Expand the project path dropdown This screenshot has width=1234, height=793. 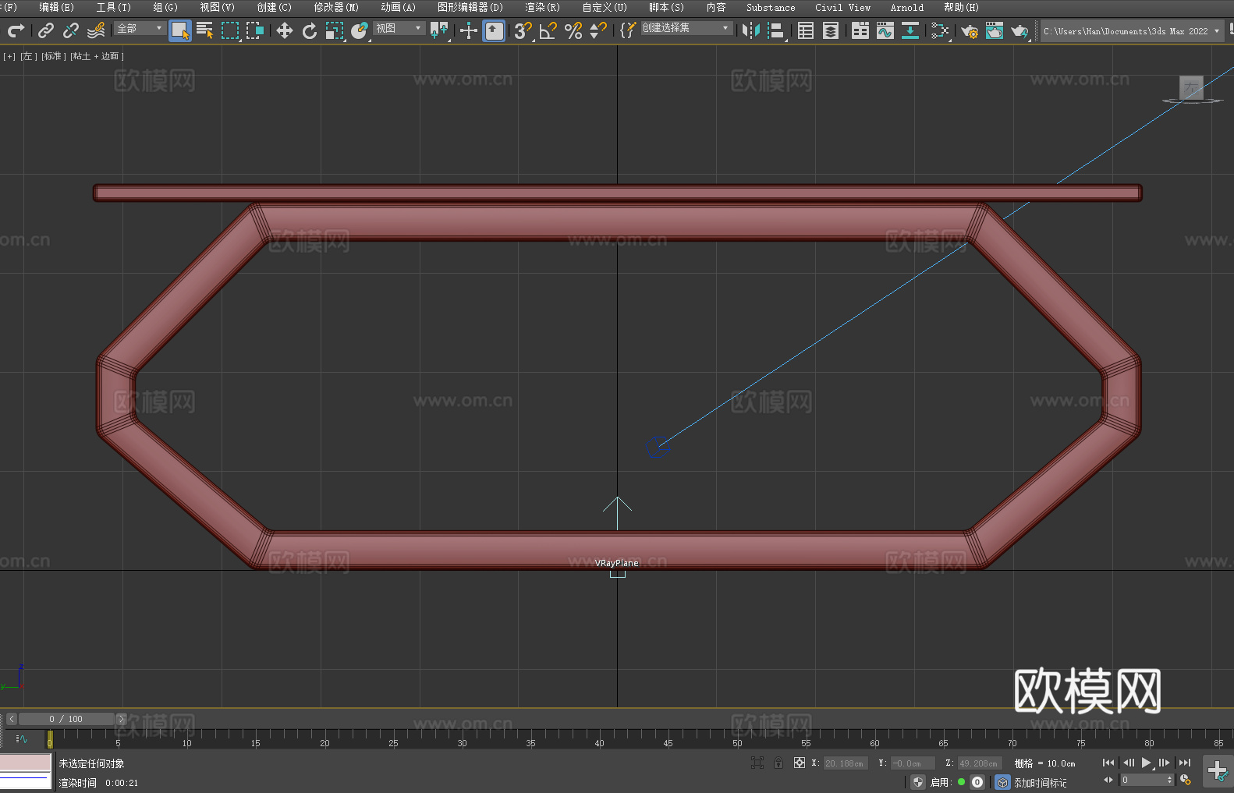click(1217, 31)
